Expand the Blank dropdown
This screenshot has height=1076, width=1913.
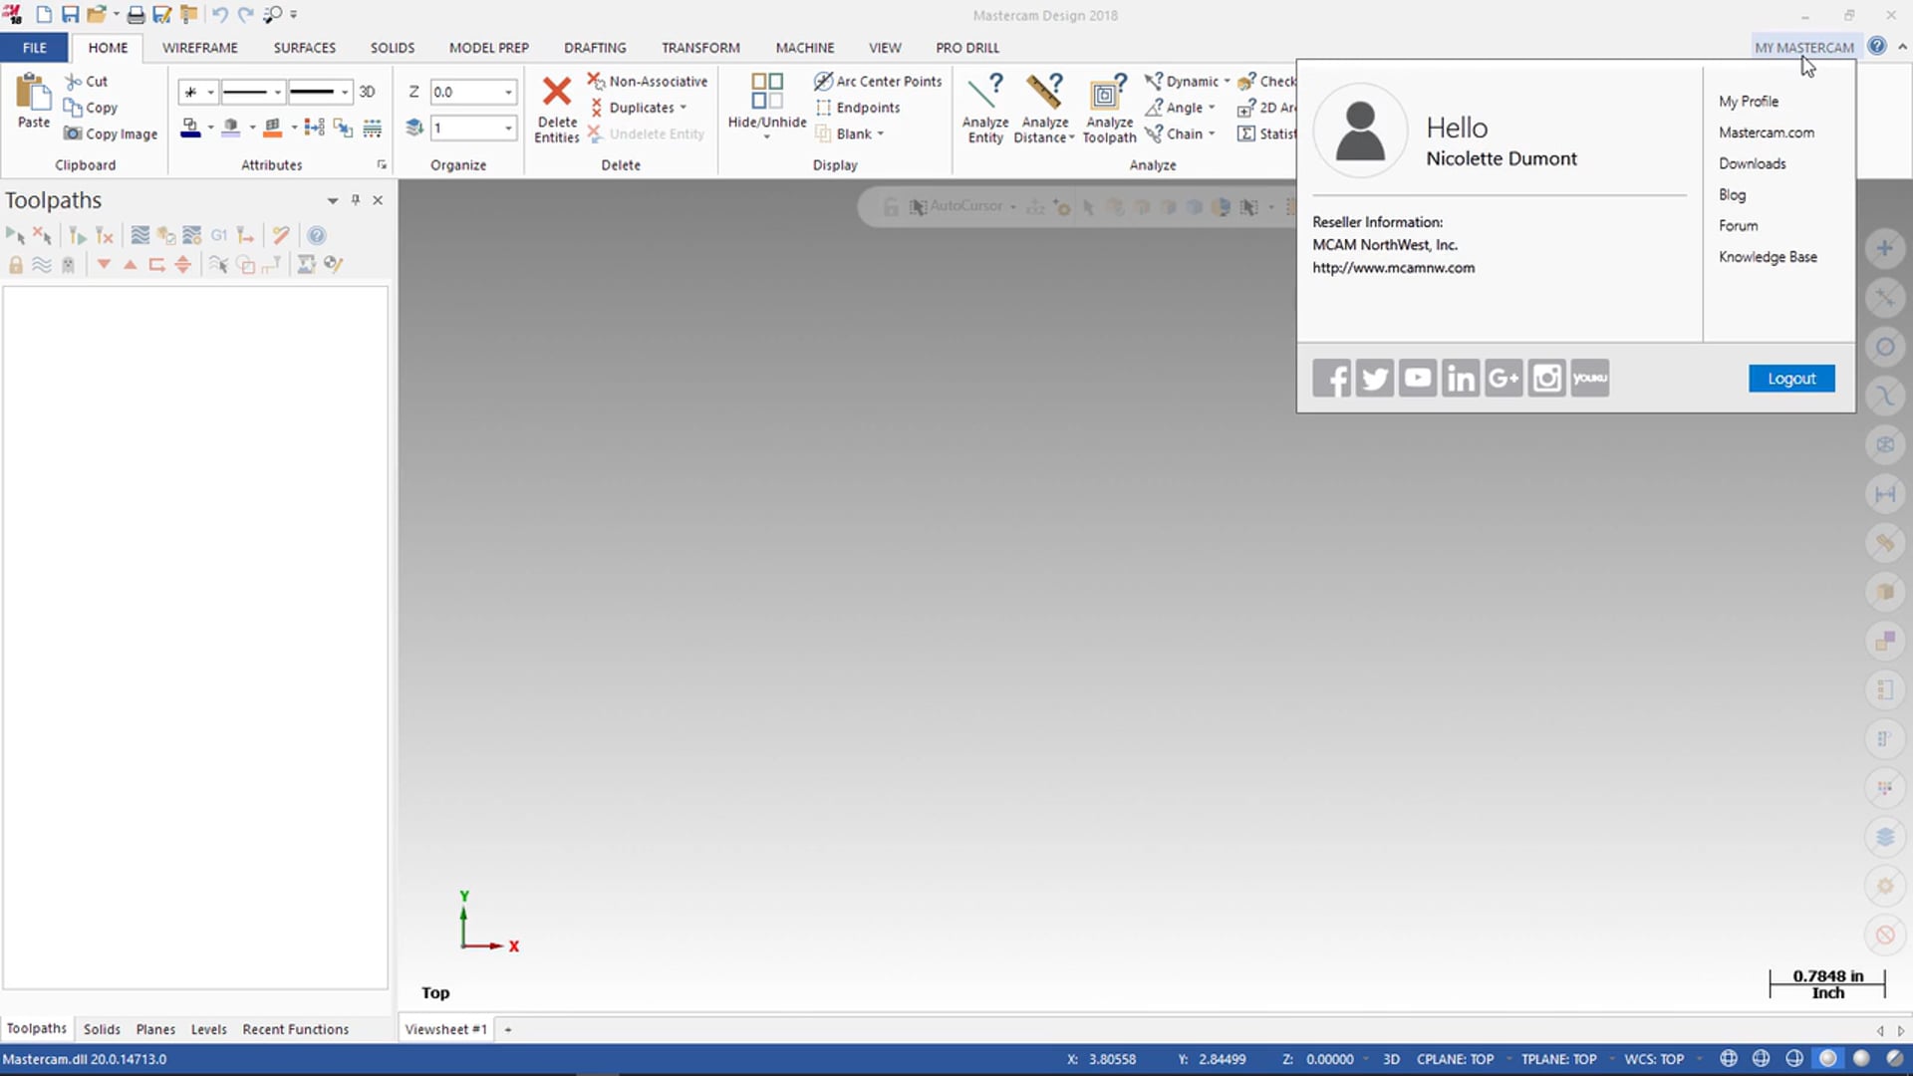(x=881, y=134)
